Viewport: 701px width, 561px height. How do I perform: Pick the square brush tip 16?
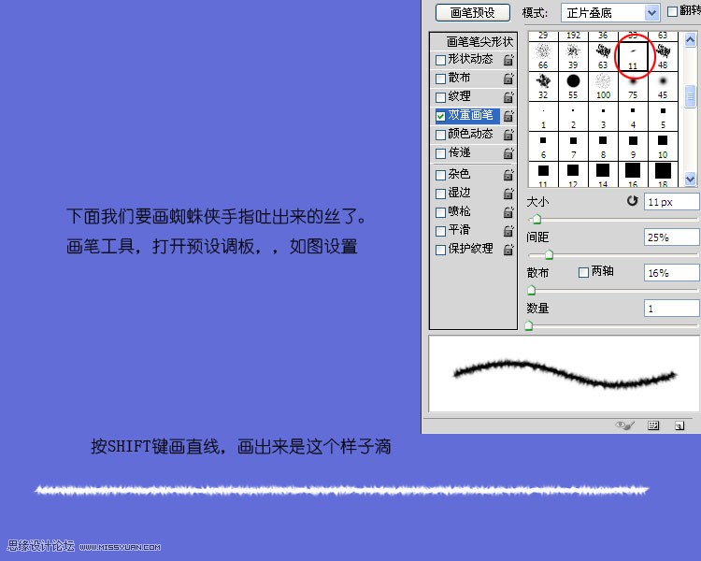[x=633, y=175]
